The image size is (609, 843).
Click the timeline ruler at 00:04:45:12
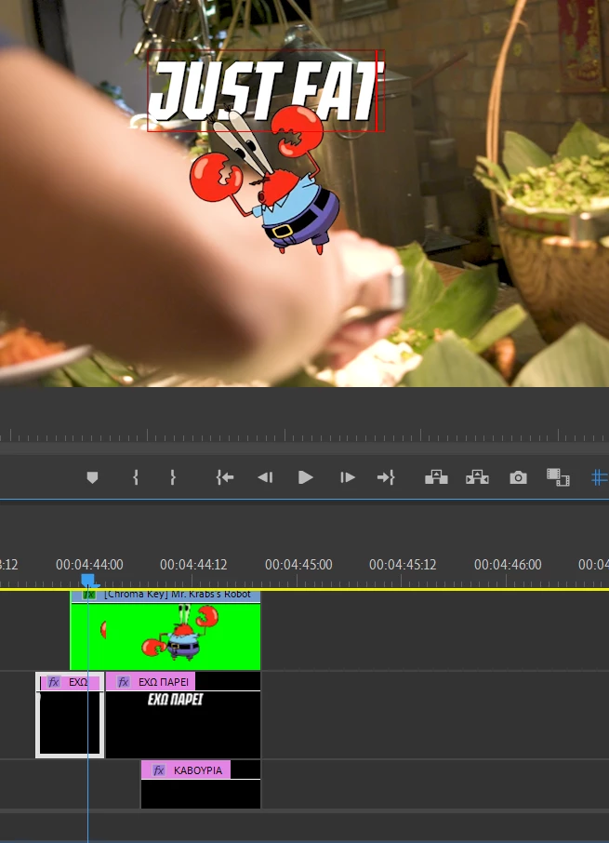[x=403, y=565]
